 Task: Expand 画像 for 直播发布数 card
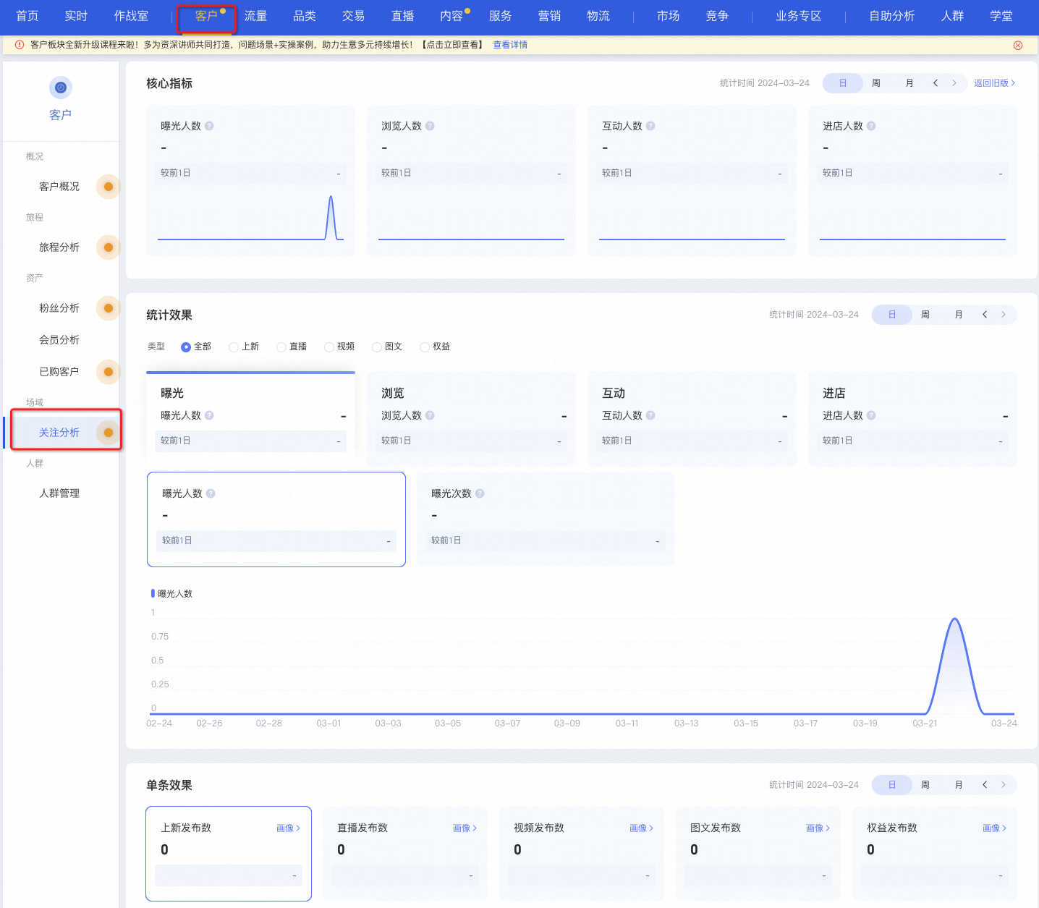465,828
